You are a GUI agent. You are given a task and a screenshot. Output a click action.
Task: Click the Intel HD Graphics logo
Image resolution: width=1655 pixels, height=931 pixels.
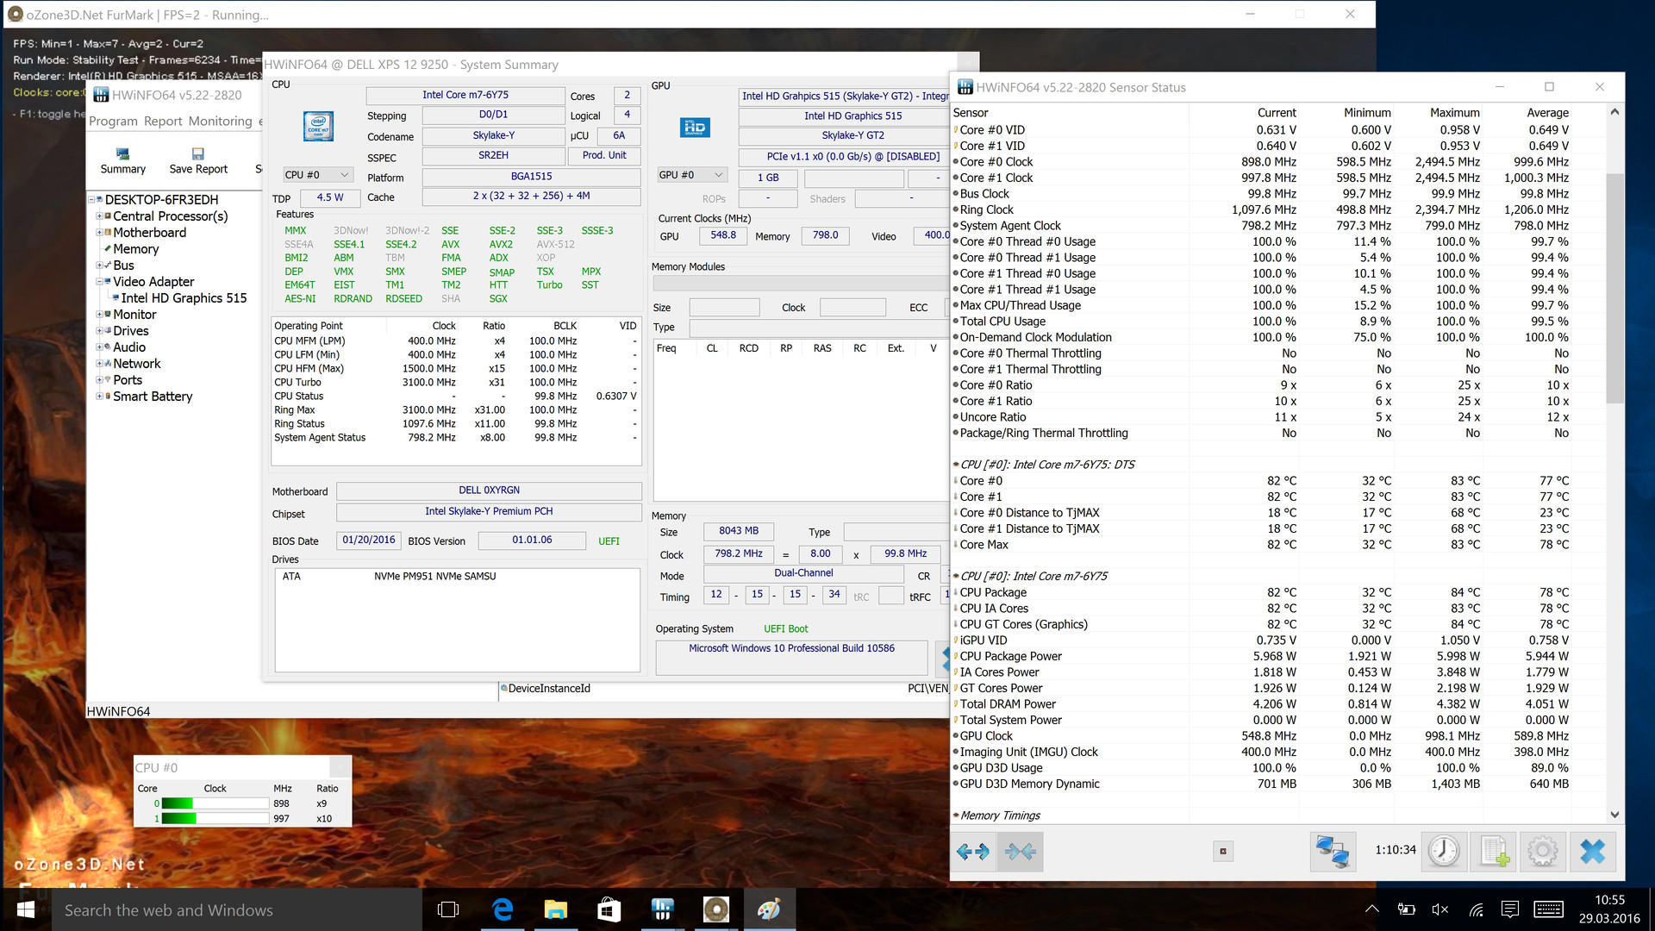[695, 128]
